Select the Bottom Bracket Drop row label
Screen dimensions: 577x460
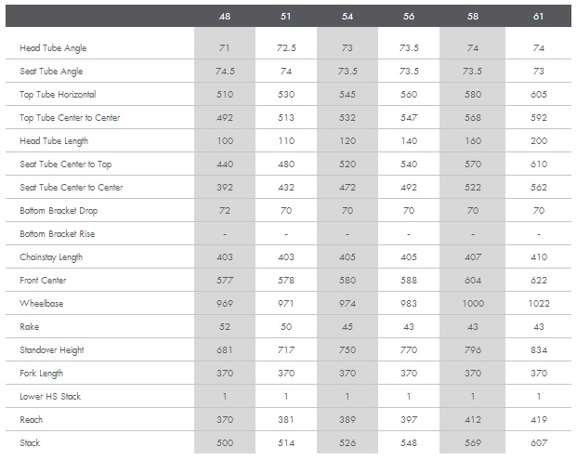tap(58, 211)
